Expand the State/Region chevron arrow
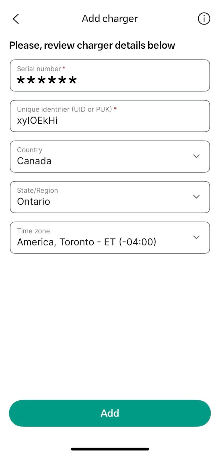 [x=196, y=197]
